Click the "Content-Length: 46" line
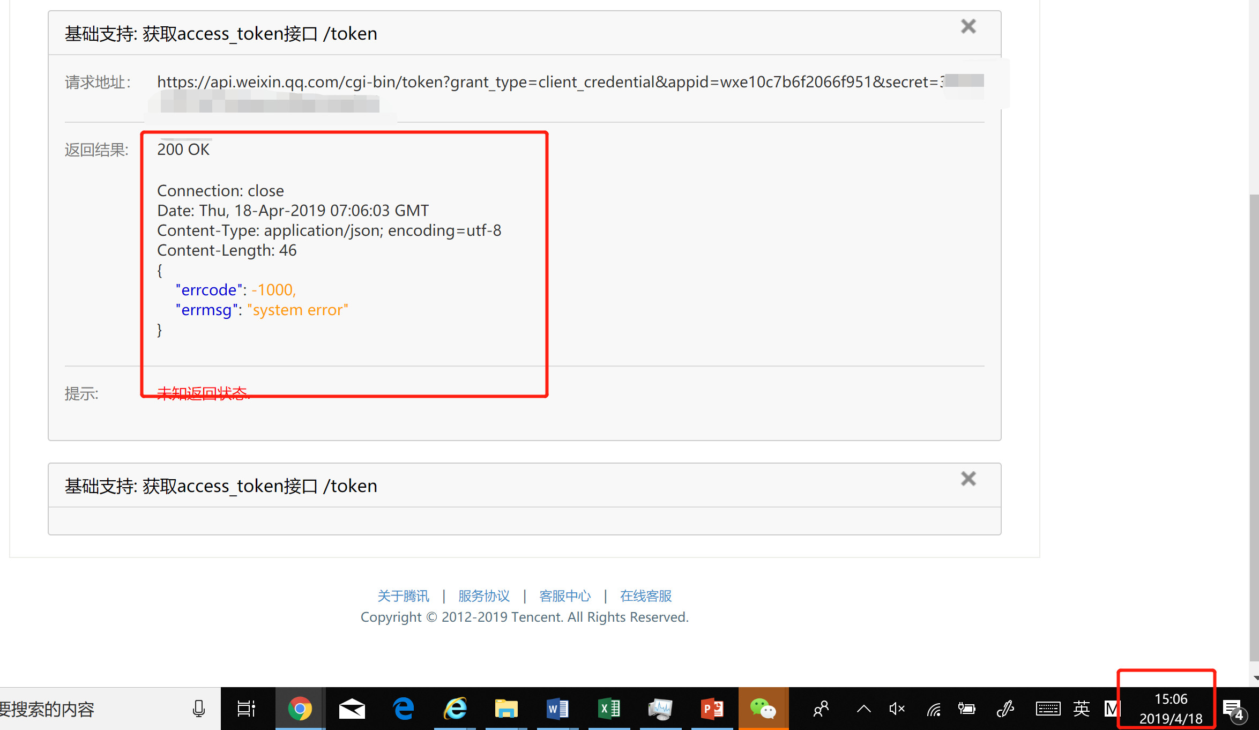Screen dimensions: 1259x730 pos(227,250)
